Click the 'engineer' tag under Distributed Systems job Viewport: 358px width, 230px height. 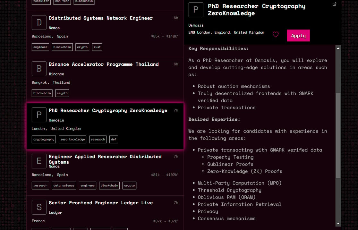click(40, 47)
